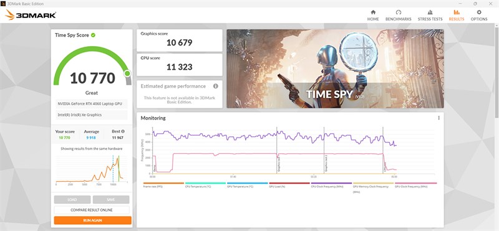Open the Home section
This screenshot has height=231, width=499.
373,15
